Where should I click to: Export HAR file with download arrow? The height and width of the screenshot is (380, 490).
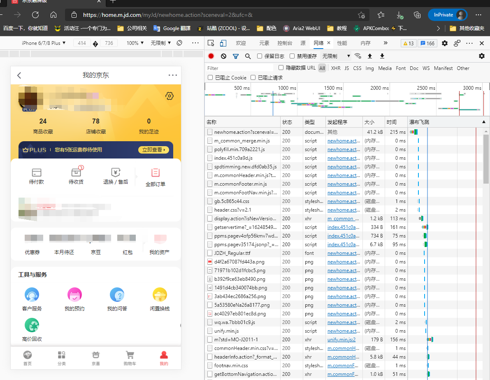(382, 56)
